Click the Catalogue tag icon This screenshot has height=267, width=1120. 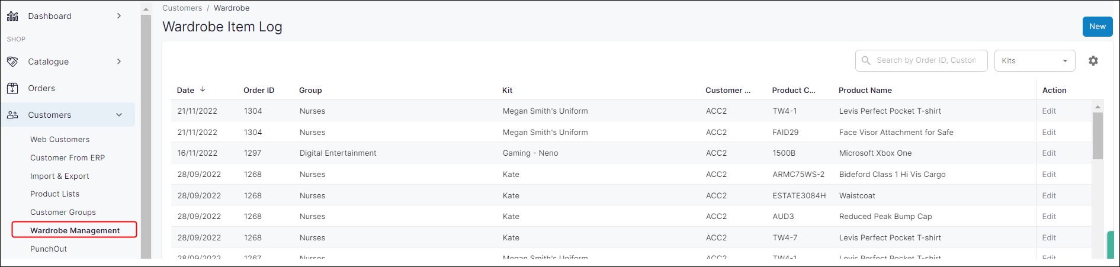12,62
